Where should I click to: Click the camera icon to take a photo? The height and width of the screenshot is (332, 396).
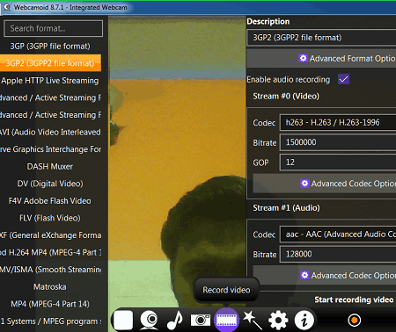click(201, 320)
